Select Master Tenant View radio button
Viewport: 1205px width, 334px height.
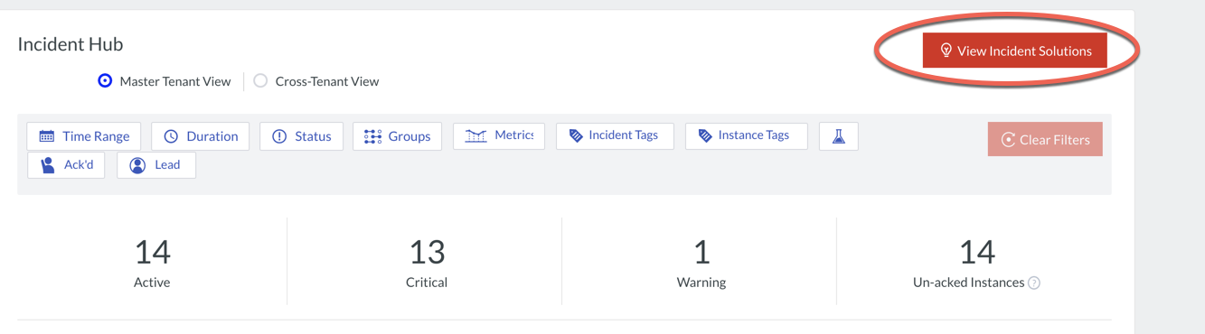pyautogui.click(x=105, y=81)
